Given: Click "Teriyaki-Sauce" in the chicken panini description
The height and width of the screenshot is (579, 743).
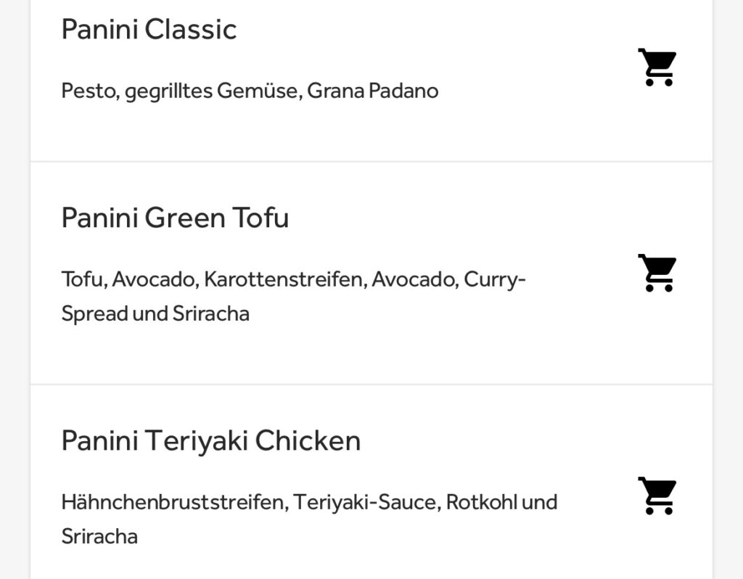Looking at the screenshot, I should click(366, 502).
